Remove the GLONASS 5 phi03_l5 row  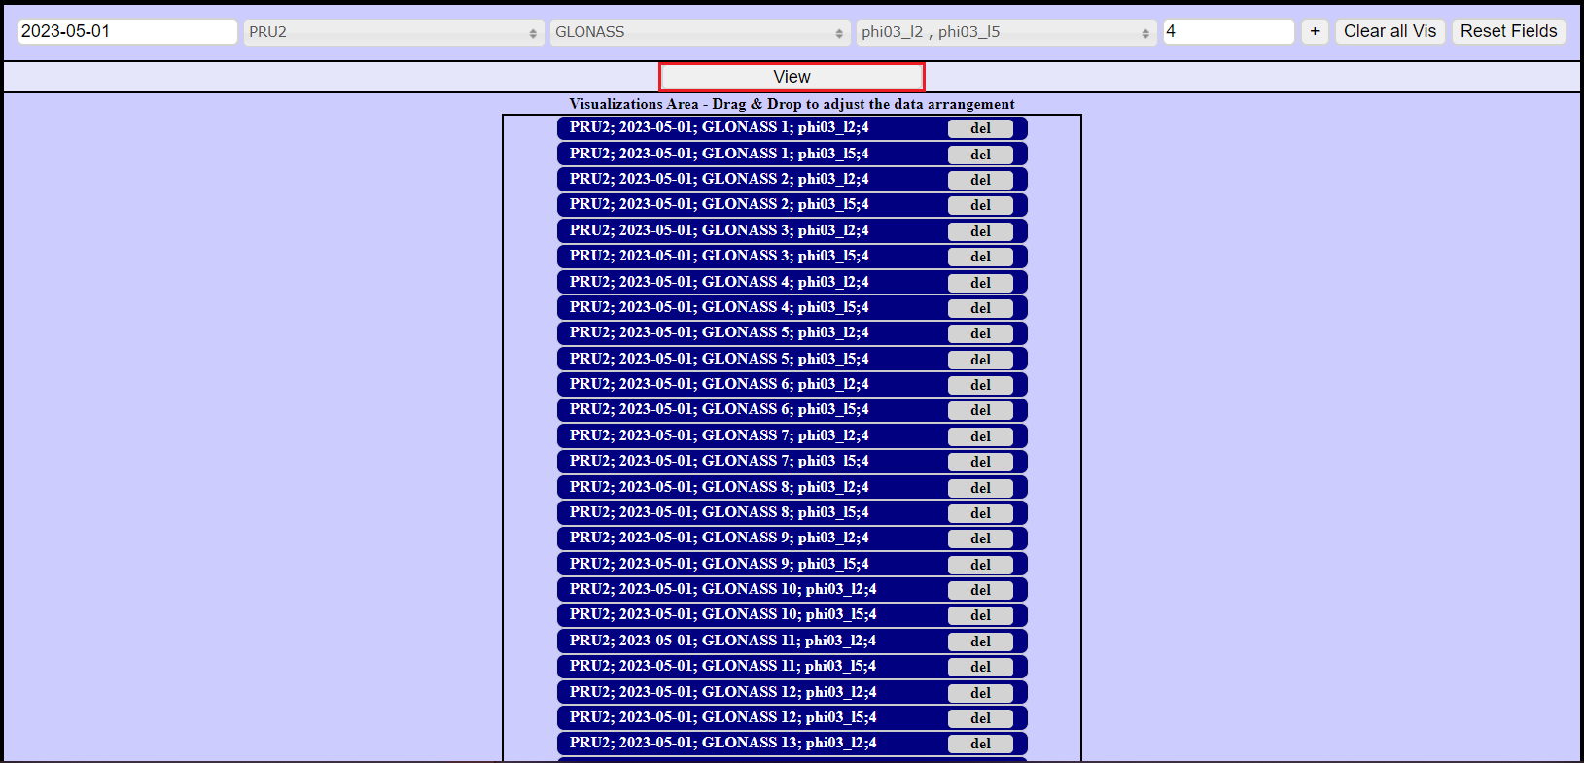(x=980, y=360)
